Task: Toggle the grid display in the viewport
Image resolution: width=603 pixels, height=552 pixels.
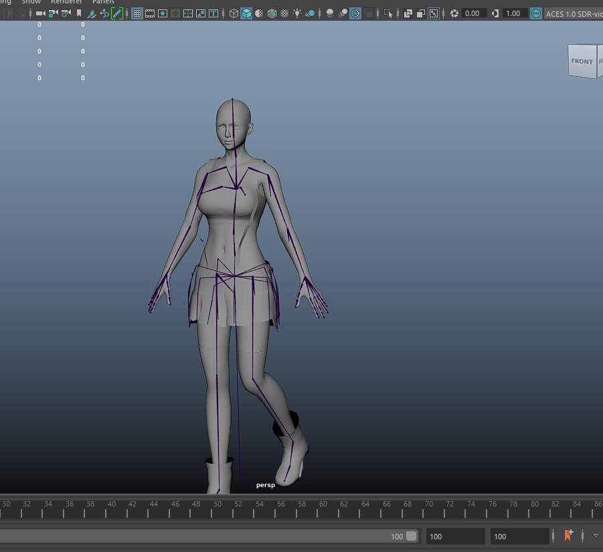Action: 136,13
